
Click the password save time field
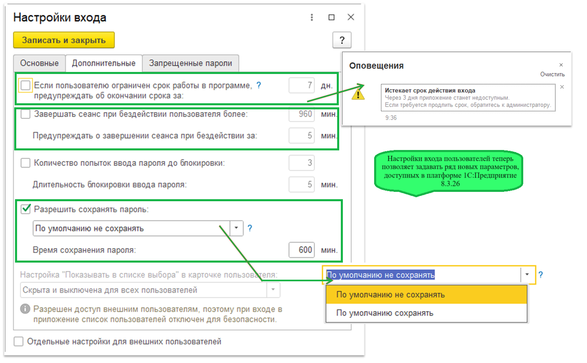pos(301,250)
